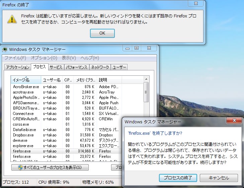This screenshot has width=244, height=188.
Task: Confirm with プロセスの終了 button
Action: [178, 178]
